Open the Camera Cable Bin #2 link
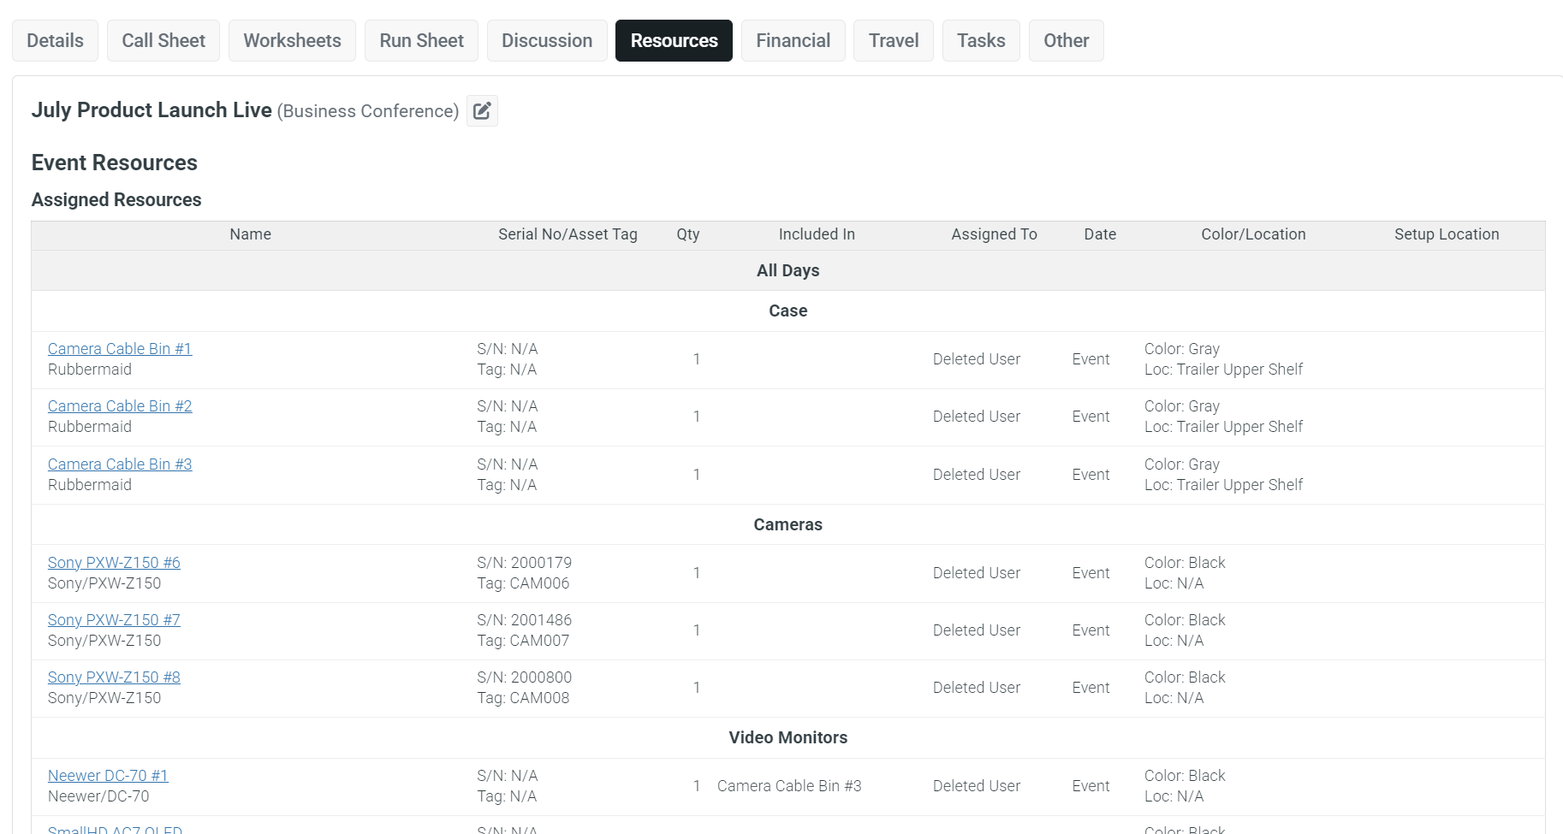Screen dimensions: 1563x834 [120, 406]
